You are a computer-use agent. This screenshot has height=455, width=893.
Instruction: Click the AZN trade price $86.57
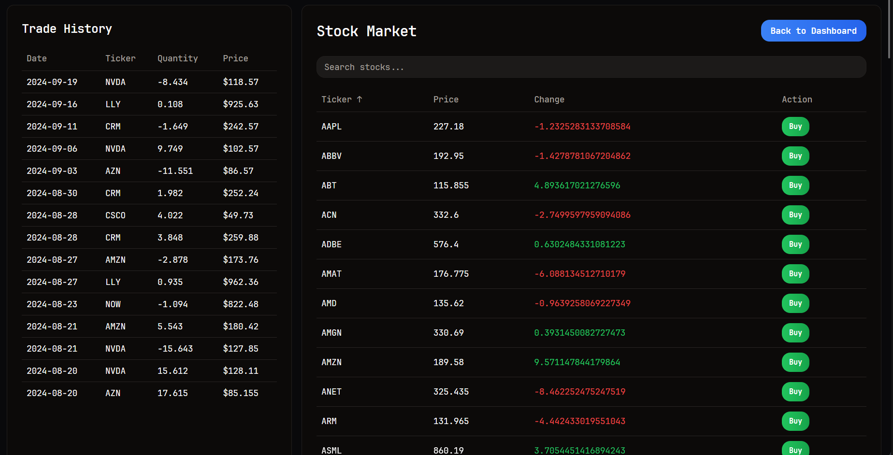(x=238, y=171)
